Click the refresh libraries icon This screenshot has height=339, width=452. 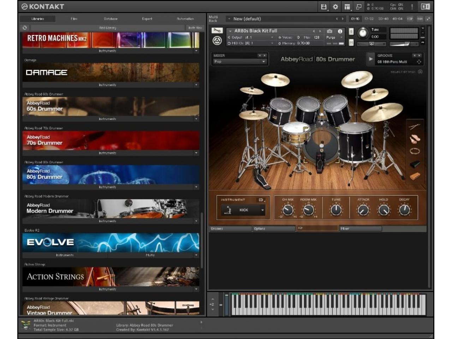[25, 28]
